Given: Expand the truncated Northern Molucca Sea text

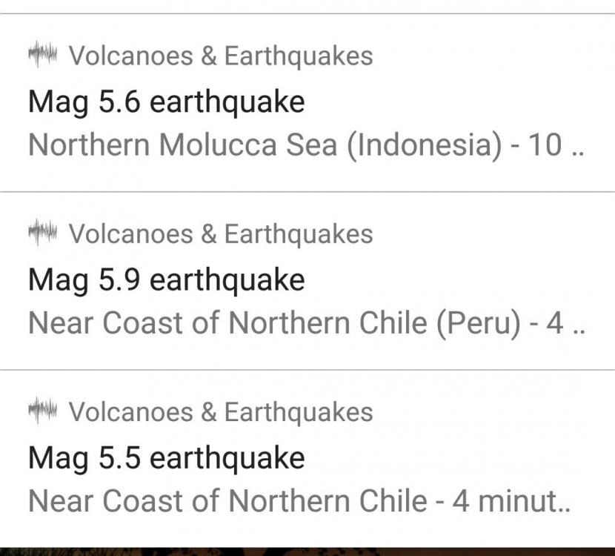Looking at the screenshot, I should coord(307,144).
